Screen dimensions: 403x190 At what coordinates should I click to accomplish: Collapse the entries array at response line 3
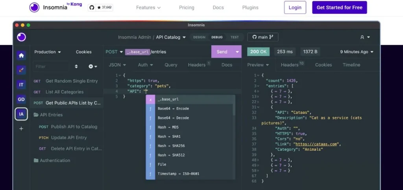[x=258, y=86]
